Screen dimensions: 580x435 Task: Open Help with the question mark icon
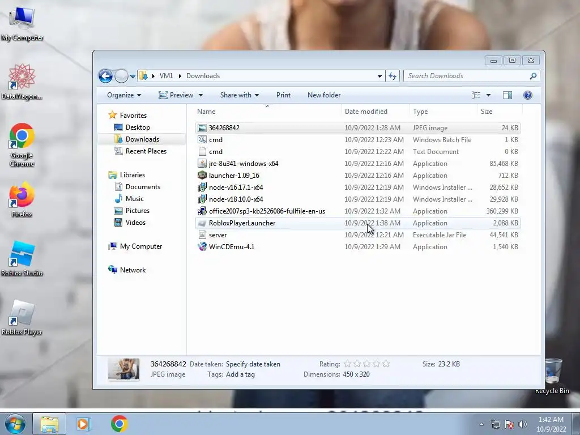pyautogui.click(x=528, y=95)
